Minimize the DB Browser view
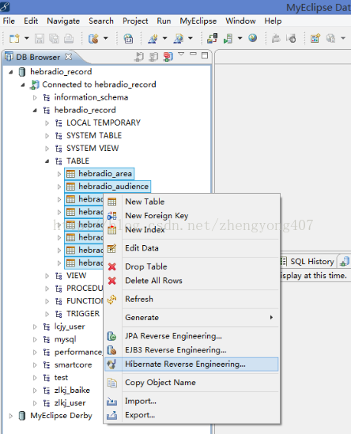Viewport: 351px width, 434px height. 193,54
